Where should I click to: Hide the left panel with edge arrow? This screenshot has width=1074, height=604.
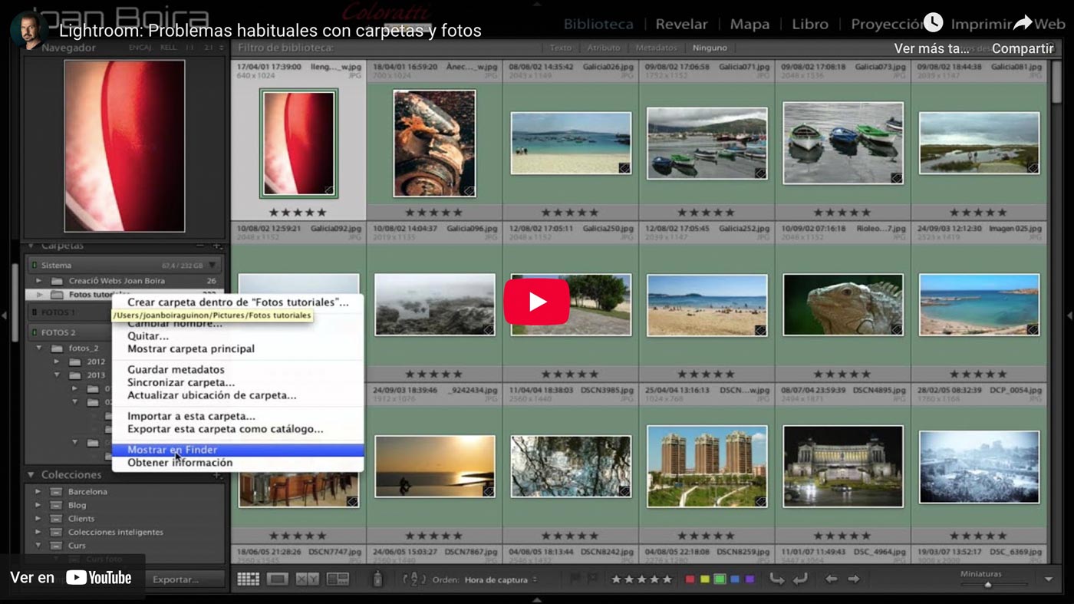(x=4, y=315)
